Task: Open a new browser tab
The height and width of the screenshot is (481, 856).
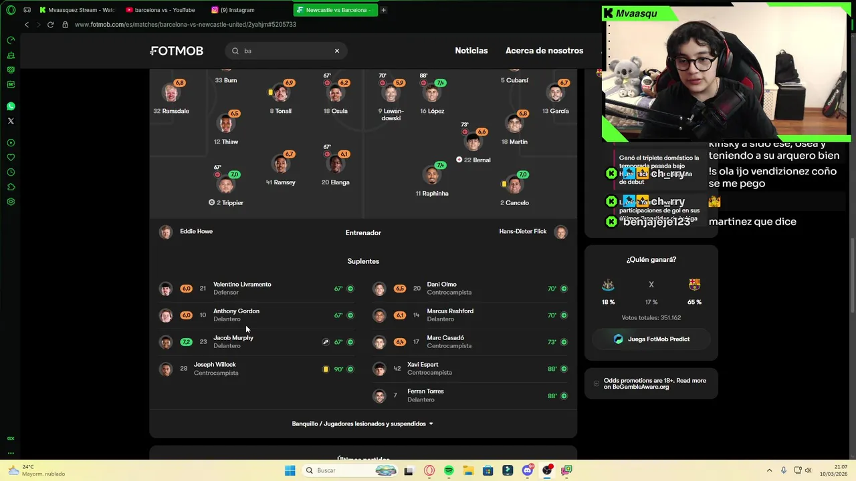Action: point(383,10)
